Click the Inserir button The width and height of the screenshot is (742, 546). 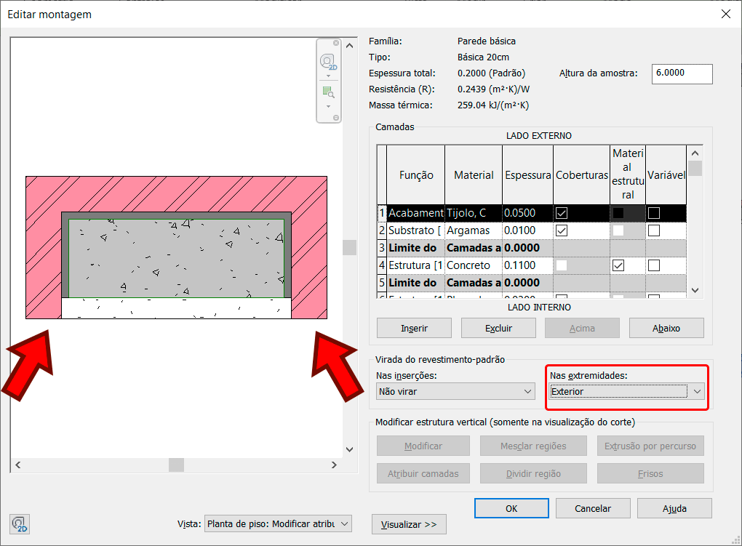click(415, 328)
